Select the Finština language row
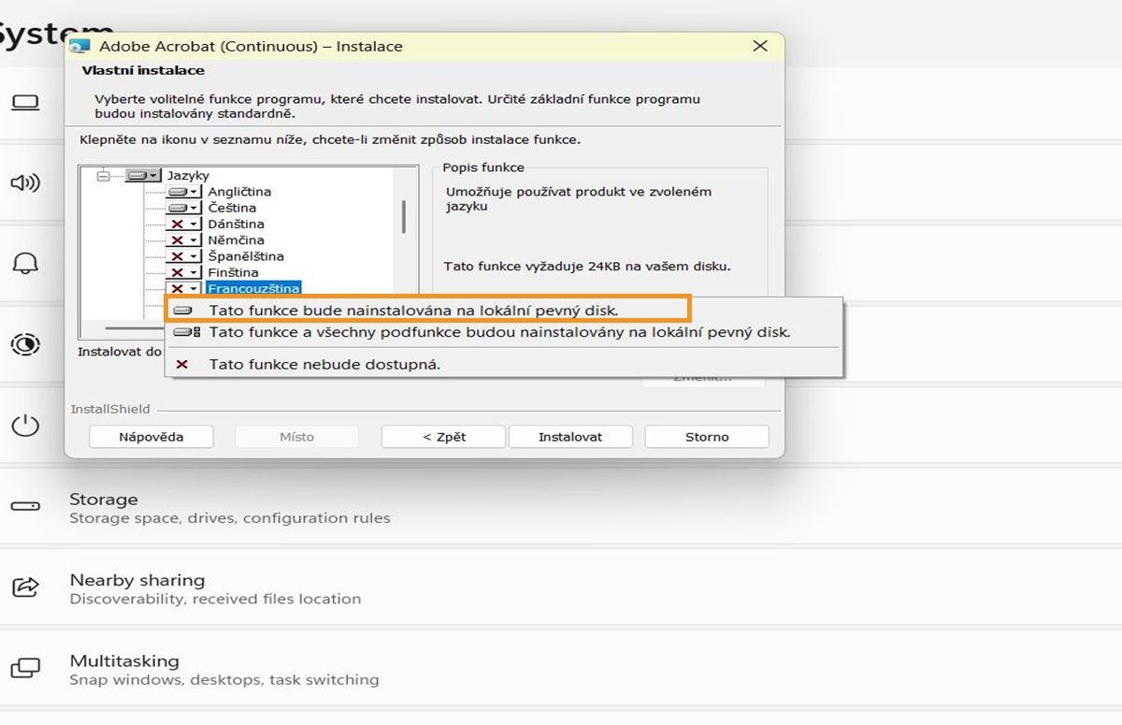The height and width of the screenshot is (725, 1122). [233, 272]
